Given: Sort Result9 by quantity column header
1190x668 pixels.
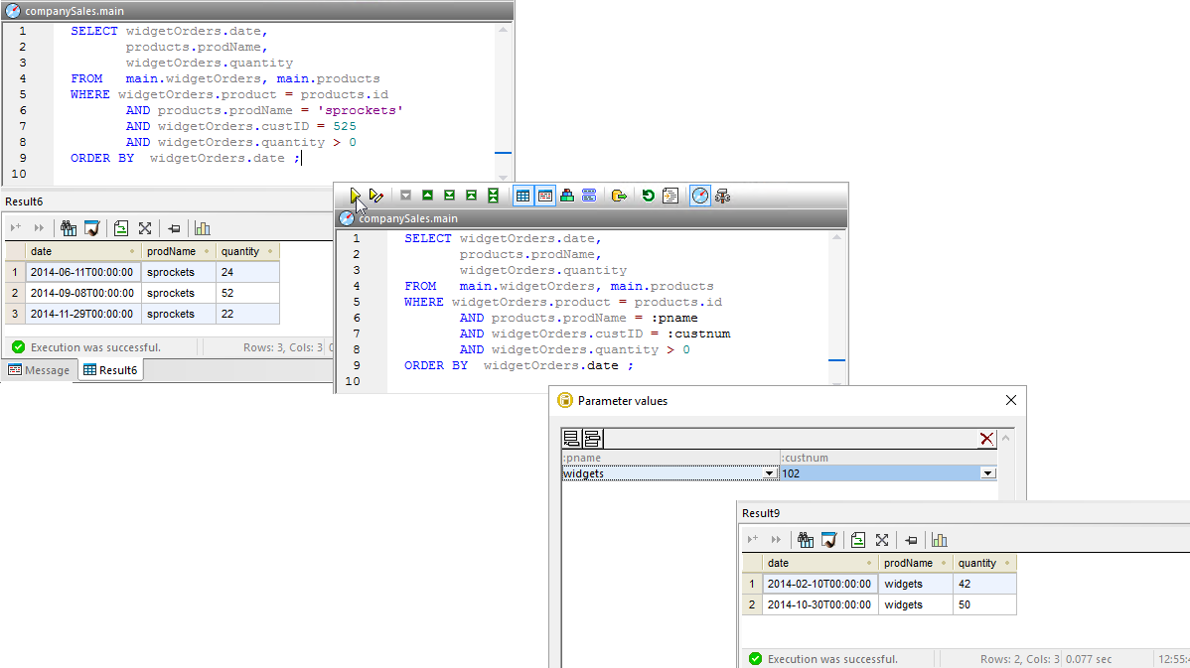Looking at the screenshot, I should coord(984,563).
